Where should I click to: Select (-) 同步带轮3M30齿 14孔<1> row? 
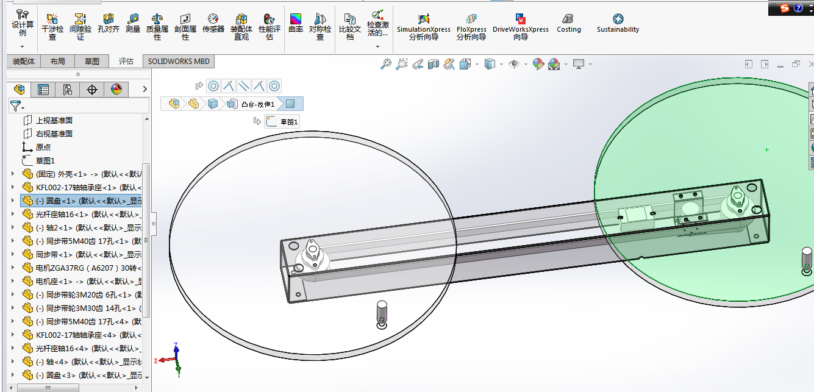click(82, 308)
